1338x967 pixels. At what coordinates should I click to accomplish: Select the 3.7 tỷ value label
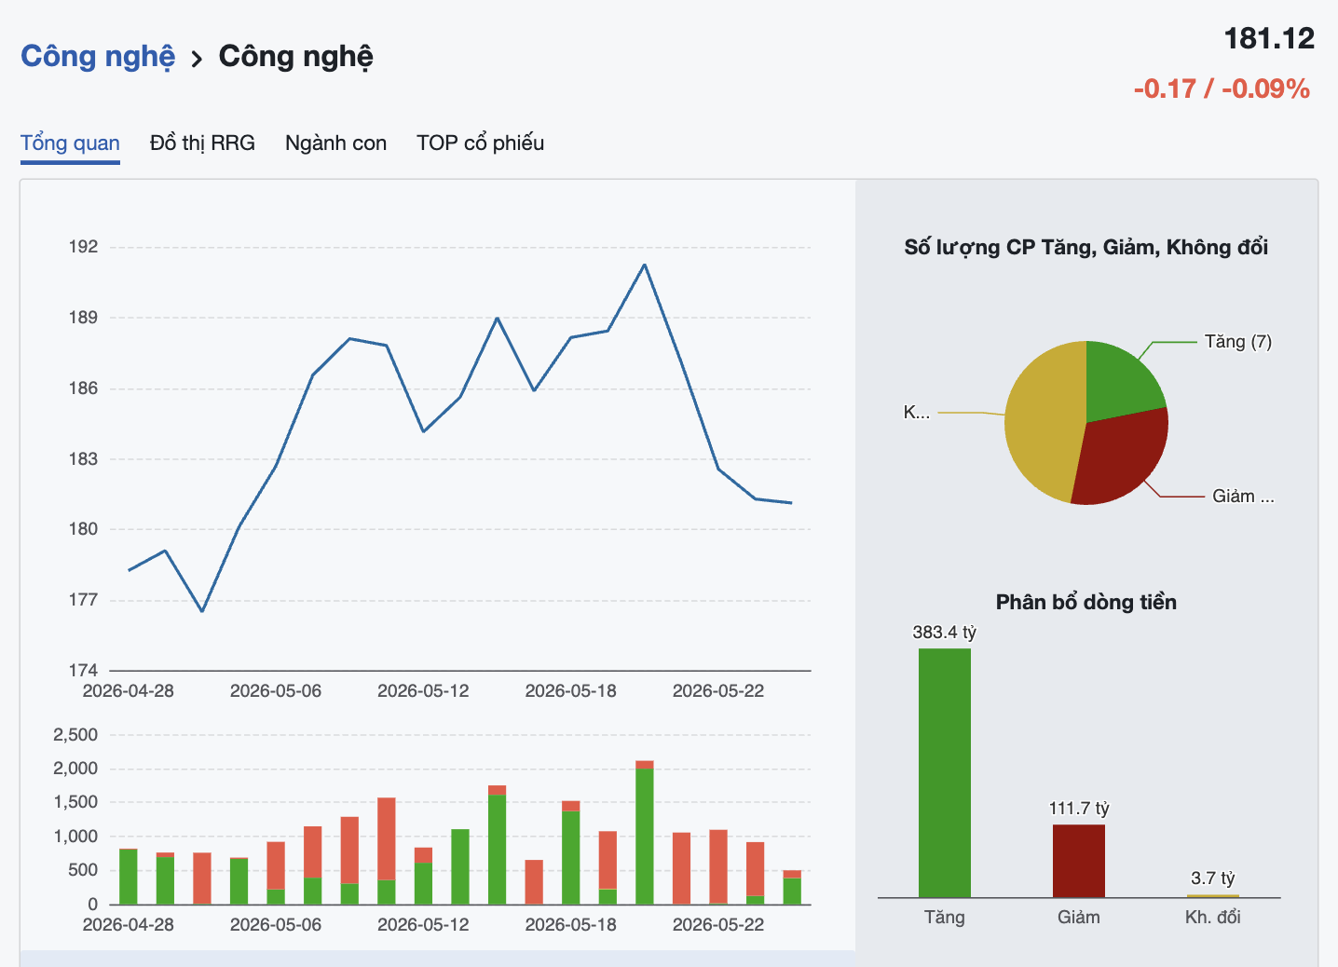pos(1213,878)
